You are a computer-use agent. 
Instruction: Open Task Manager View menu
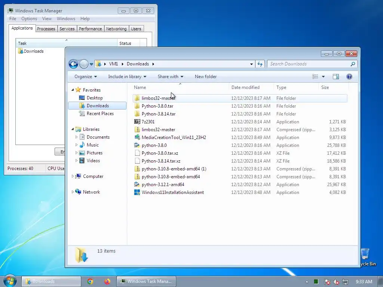47,19
